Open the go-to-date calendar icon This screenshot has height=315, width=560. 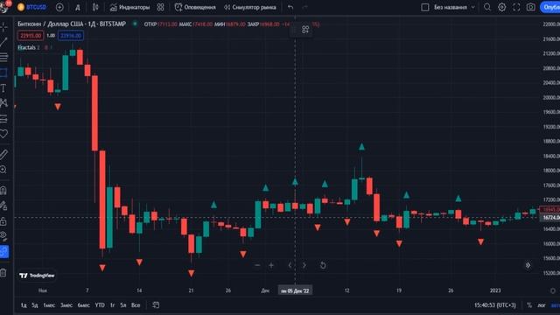pyautogui.click(x=156, y=305)
